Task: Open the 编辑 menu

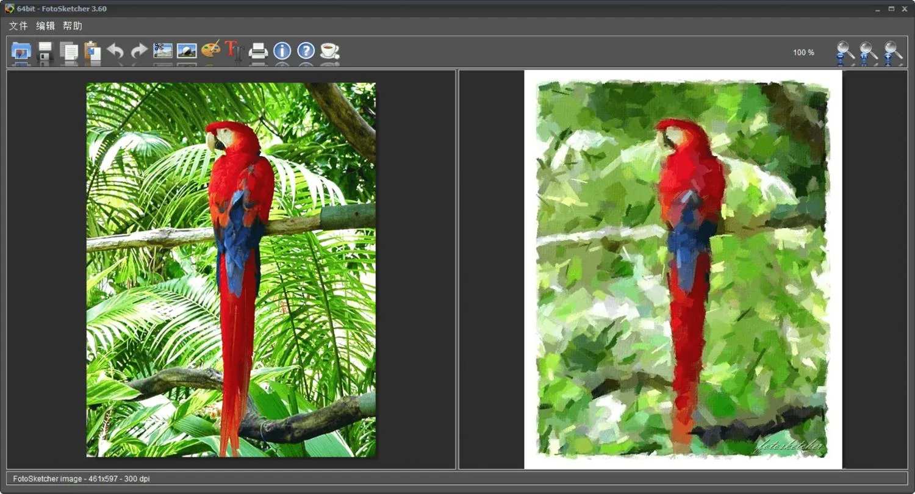Action: coord(46,26)
